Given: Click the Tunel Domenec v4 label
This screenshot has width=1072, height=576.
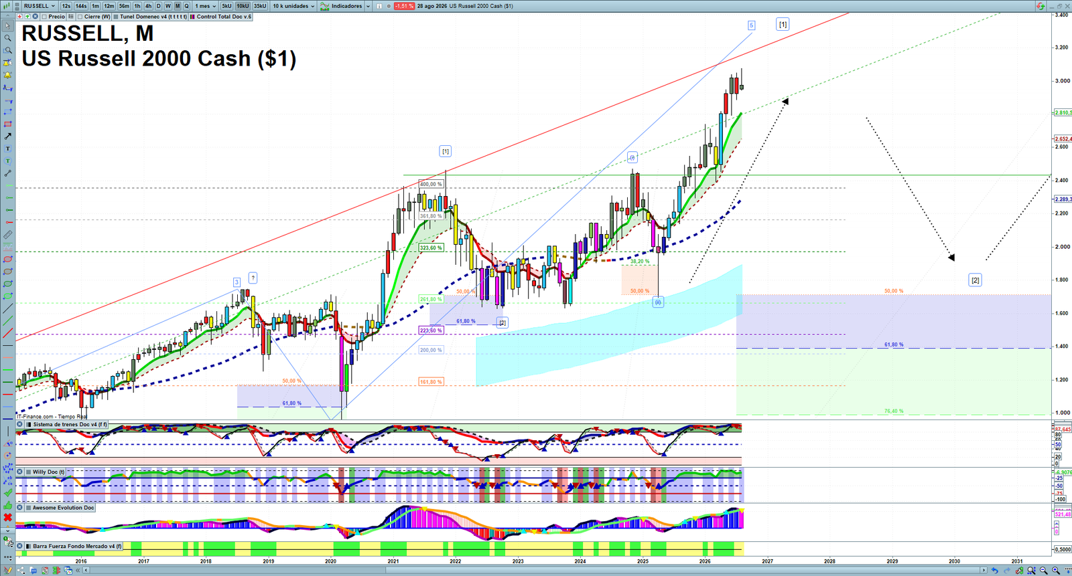Looking at the screenshot, I should pyautogui.click(x=153, y=17).
